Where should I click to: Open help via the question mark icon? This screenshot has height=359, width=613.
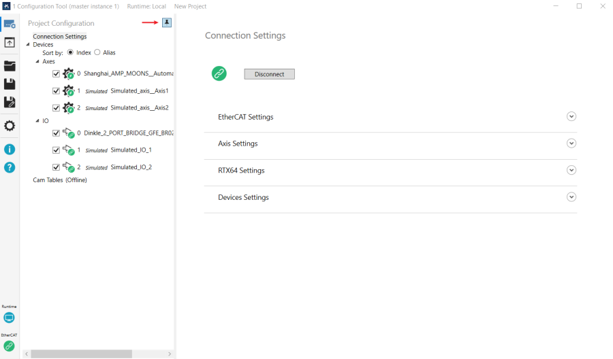point(10,167)
